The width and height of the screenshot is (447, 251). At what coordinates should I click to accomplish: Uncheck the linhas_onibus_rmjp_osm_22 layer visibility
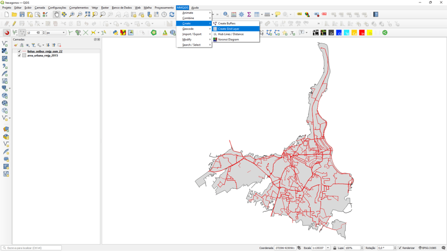coord(19,51)
